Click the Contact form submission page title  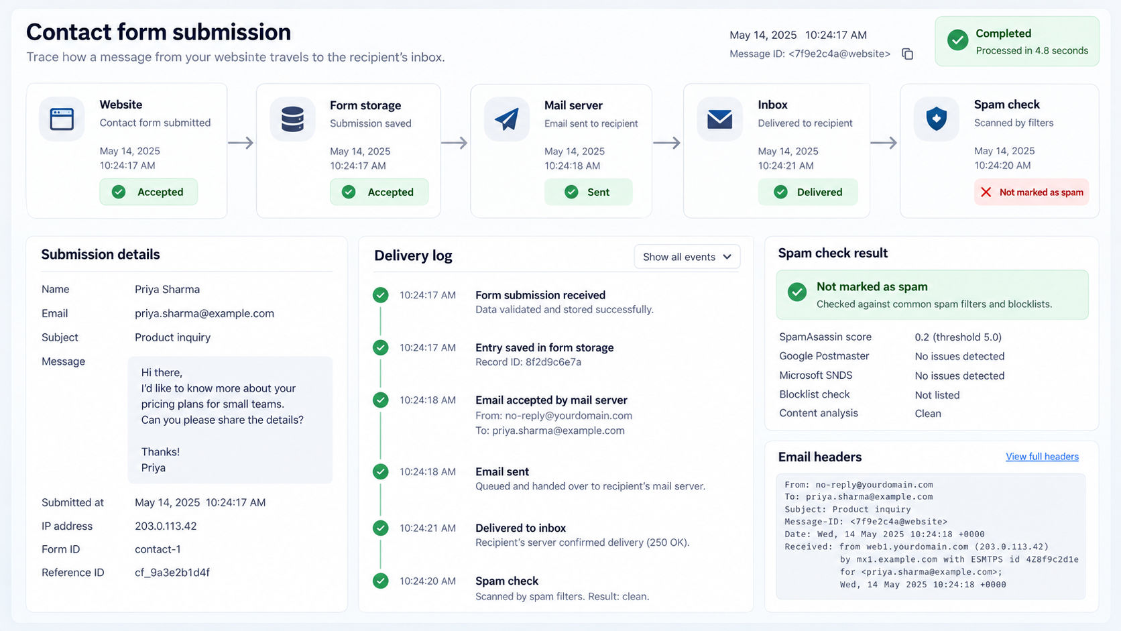click(x=158, y=32)
